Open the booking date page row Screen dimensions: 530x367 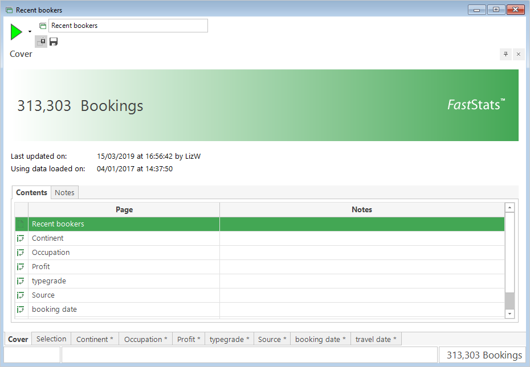(260, 310)
